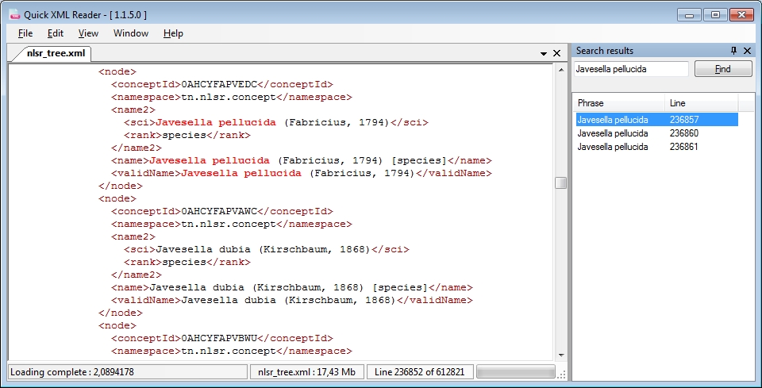Sort results by Line column header
Image resolution: width=762 pixels, height=388 pixels.
701,103
